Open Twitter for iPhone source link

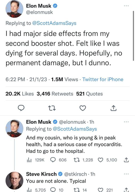pyautogui.click(x=103, y=79)
